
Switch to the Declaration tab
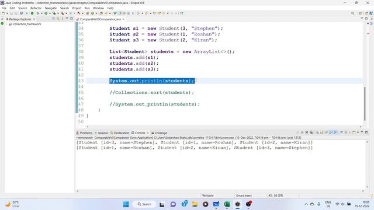pos(120,133)
